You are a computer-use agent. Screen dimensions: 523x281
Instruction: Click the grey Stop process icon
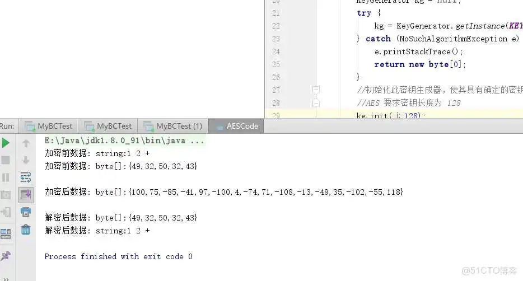click(x=6, y=160)
